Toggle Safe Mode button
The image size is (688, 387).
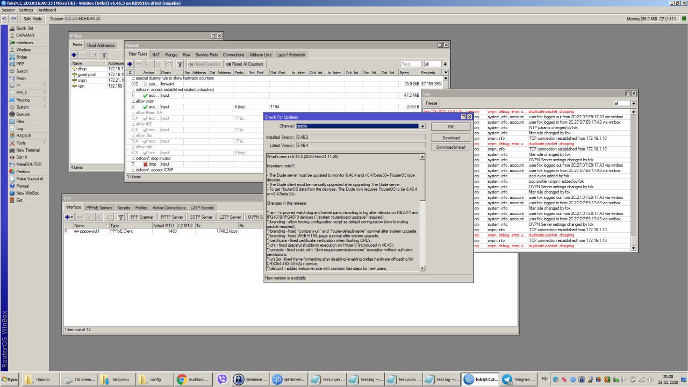click(32, 19)
